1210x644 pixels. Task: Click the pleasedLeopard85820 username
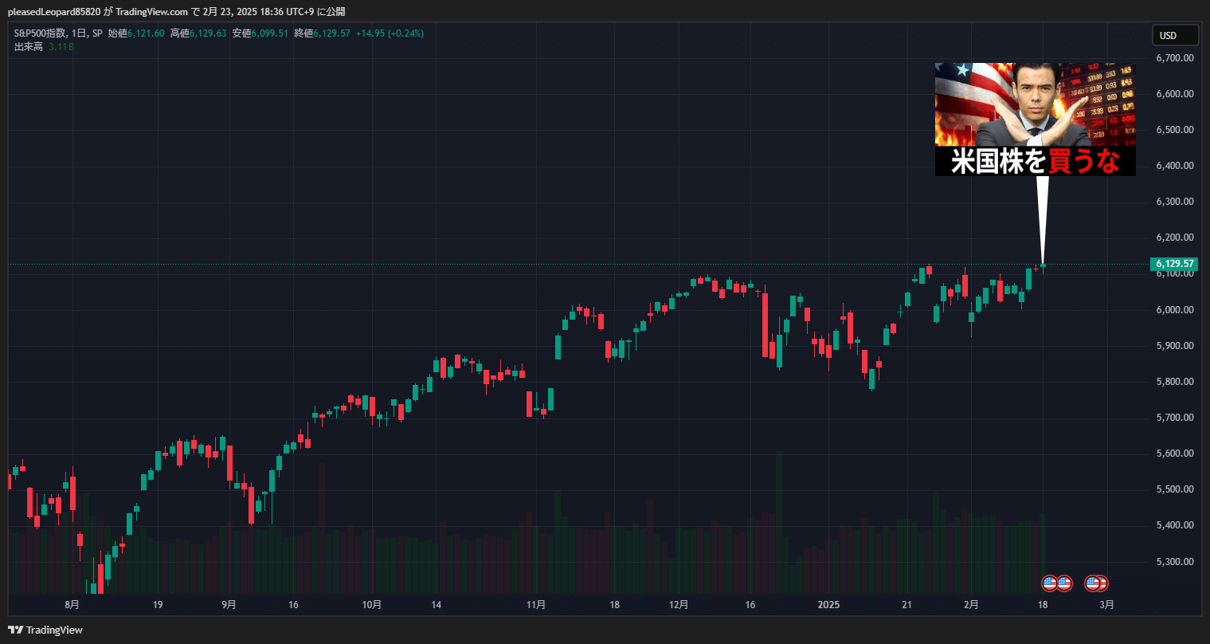click(x=54, y=11)
